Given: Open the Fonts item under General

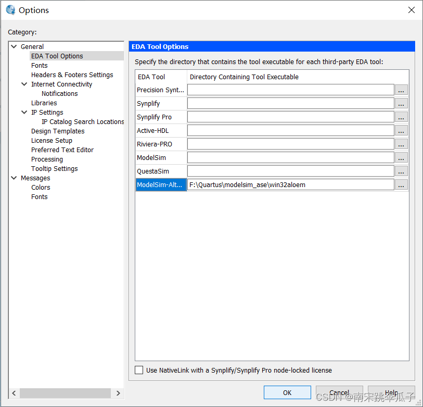Looking at the screenshot, I should point(40,65).
